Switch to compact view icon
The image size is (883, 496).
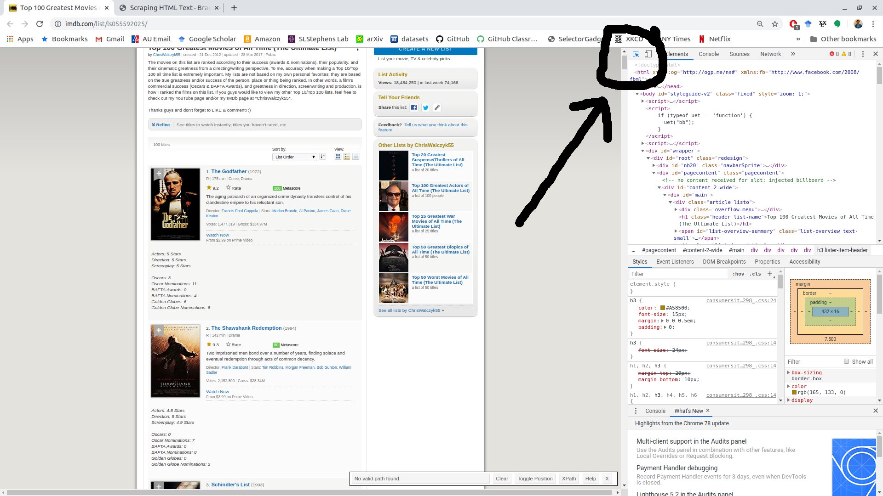[x=355, y=157]
